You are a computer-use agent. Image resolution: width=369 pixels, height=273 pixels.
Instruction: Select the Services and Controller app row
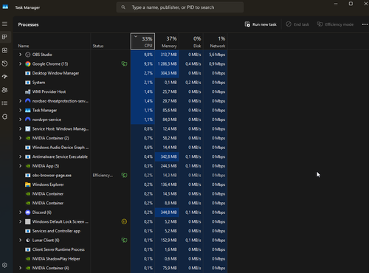click(120, 231)
